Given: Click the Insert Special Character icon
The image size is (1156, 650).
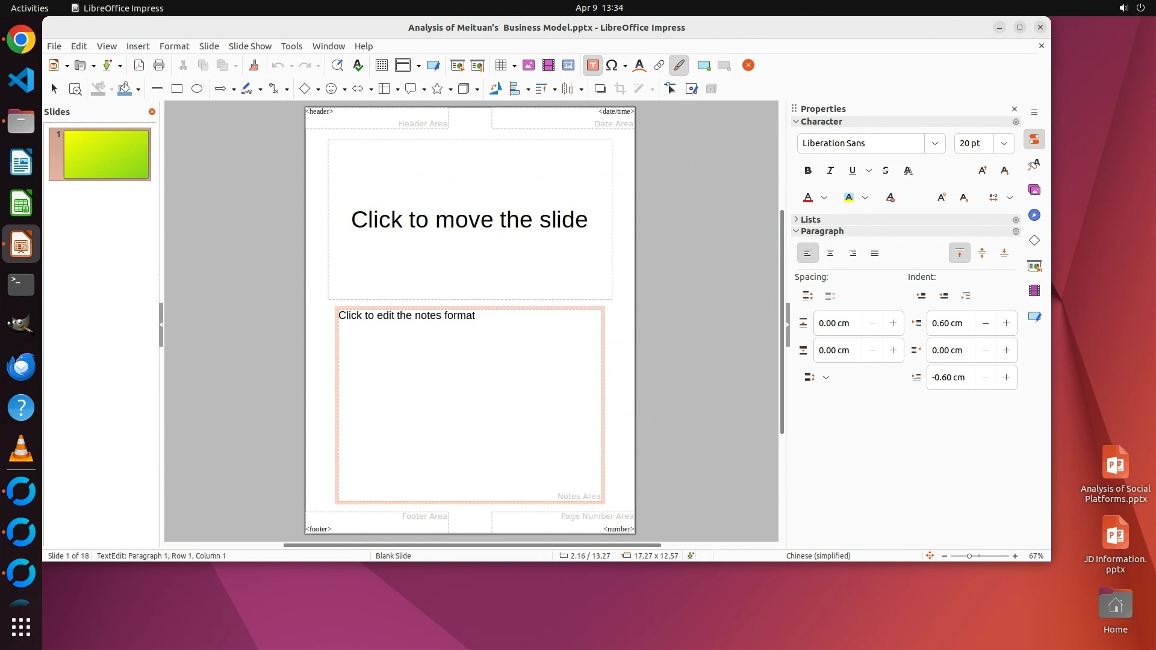Looking at the screenshot, I should coord(612,66).
